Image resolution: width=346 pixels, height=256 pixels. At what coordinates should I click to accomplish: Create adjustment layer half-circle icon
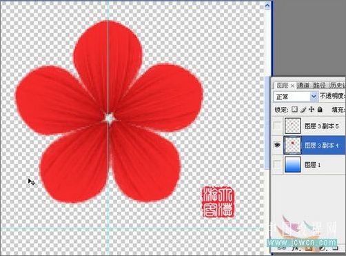[323, 248]
